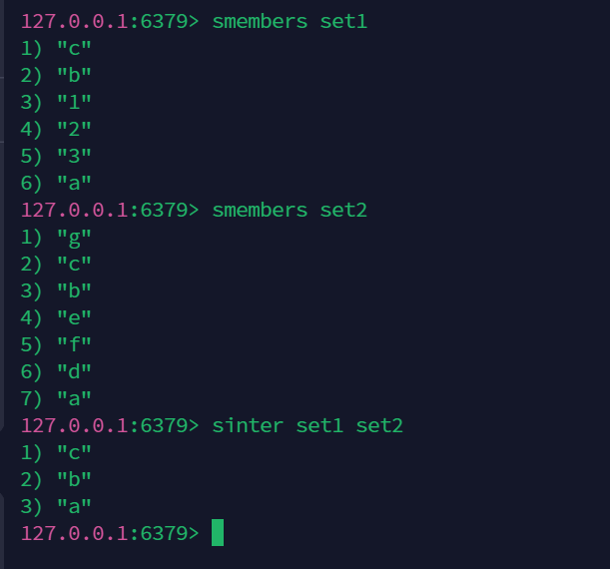This screenshot has height=569, width=610.
Task: Click the "sinter set1 set2" command text
Action: 307,425
